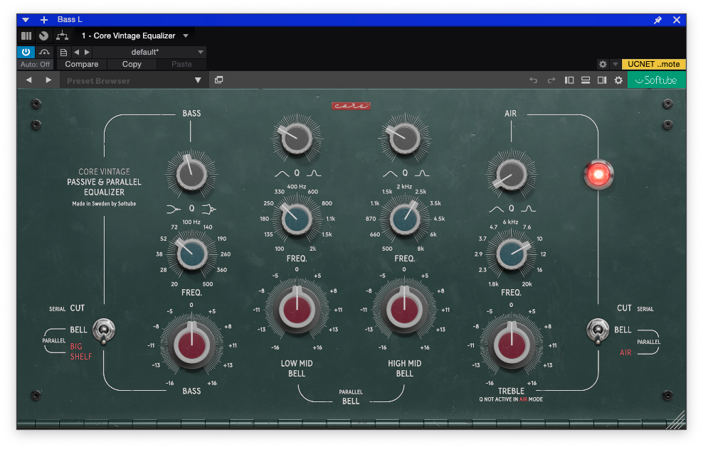
Task: Pin the plugin window
Action: [657, 20]
